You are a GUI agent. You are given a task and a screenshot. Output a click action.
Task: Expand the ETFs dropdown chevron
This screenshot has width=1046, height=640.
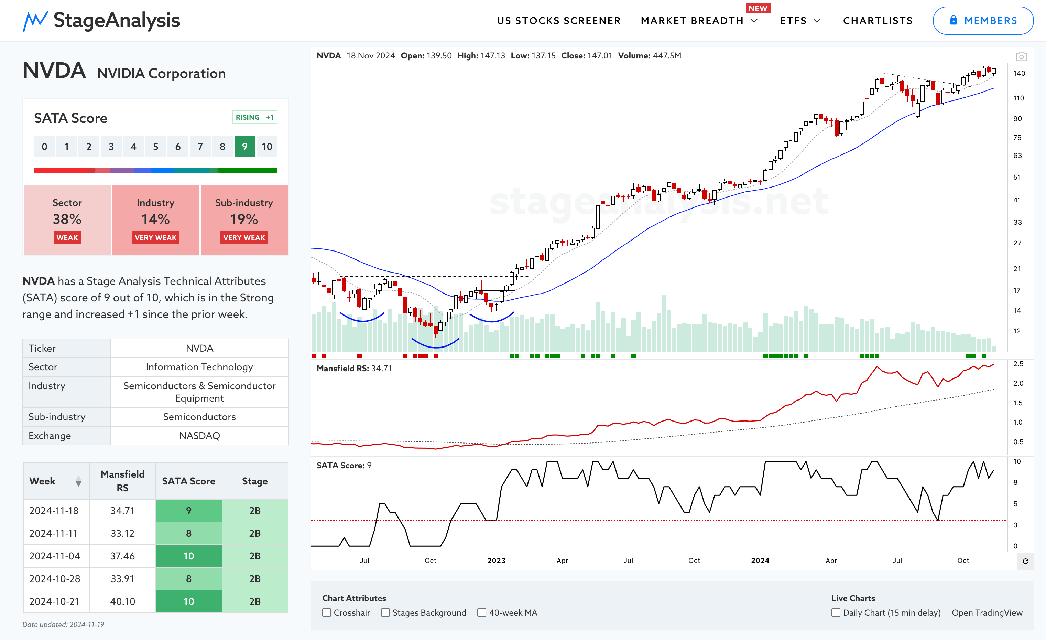[817, 21]
